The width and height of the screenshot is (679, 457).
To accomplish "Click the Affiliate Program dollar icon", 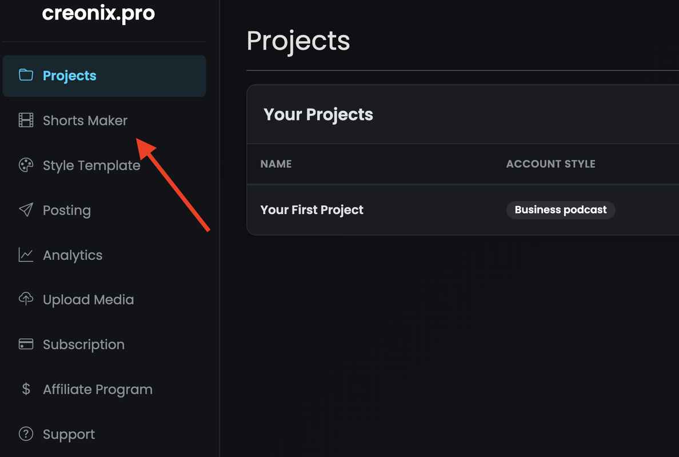I will click(26, 389).
